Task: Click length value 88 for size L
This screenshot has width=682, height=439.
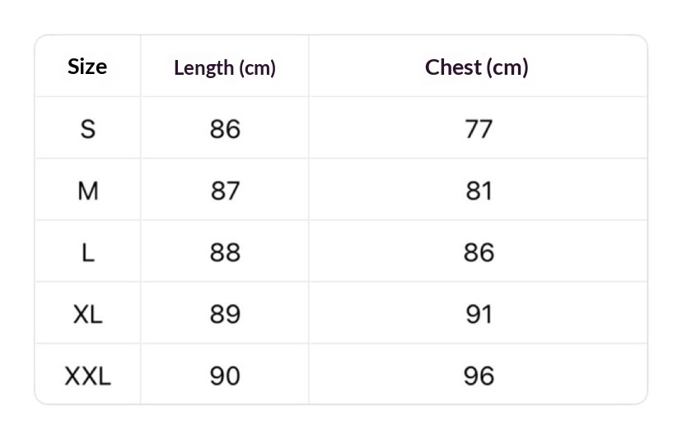Action: pos(225,252)
